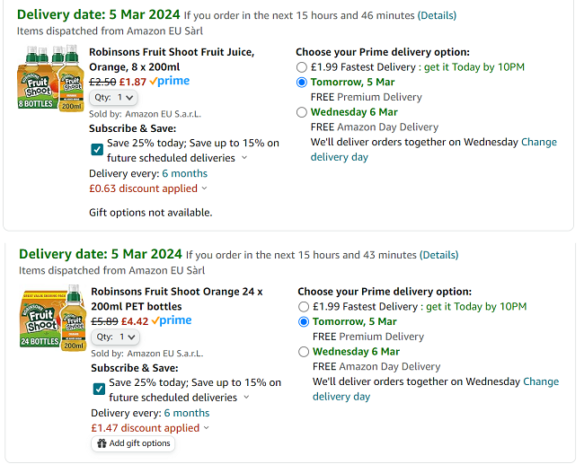Click the gift icon on Add gift options
This screenshot has height=473, width=584.
click(x=102, y=443)
